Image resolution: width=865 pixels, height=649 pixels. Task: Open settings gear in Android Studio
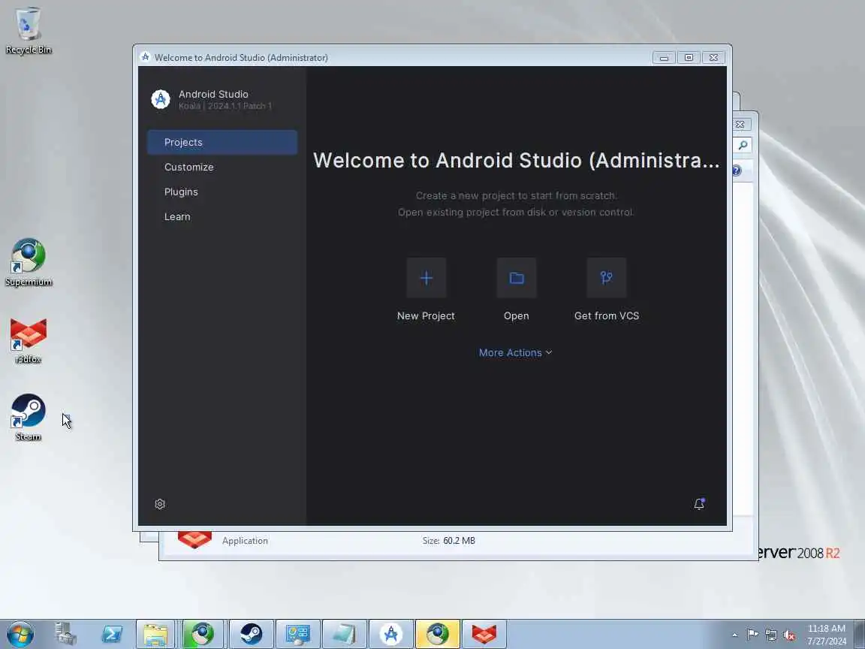point(160,504)
